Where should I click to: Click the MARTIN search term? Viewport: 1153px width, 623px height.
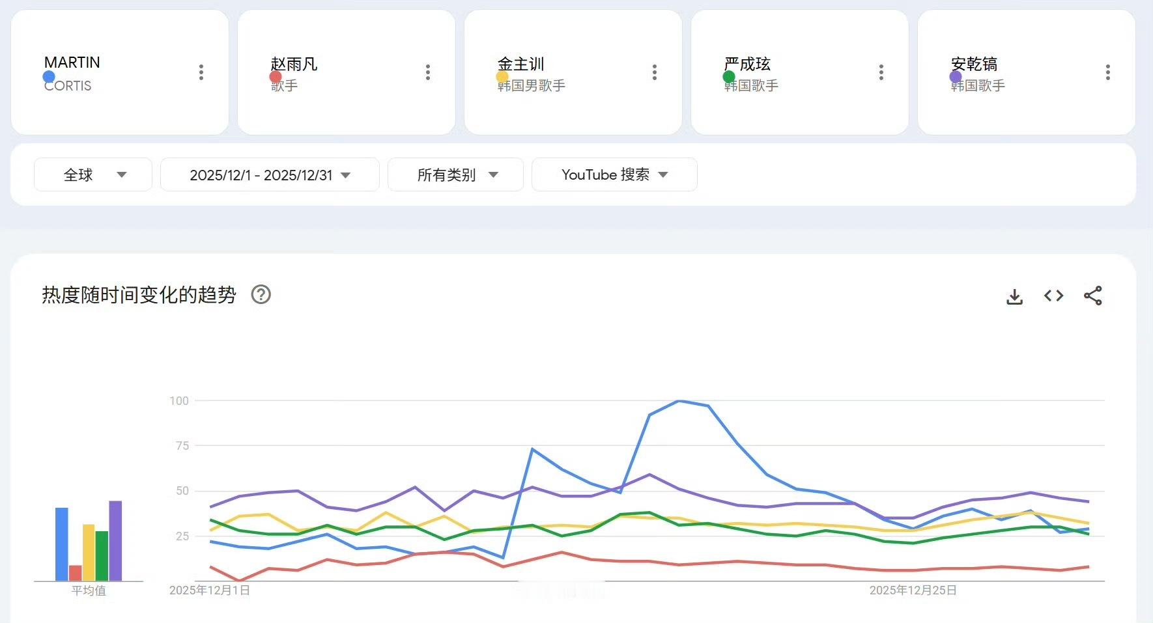click(72, 62)
